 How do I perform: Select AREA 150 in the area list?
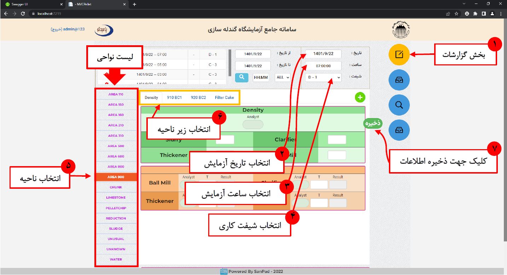(x=116, y=105)
